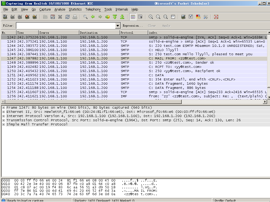Open the Telephony menu
This screenshot has width=270, height=202.
[93, 9]
